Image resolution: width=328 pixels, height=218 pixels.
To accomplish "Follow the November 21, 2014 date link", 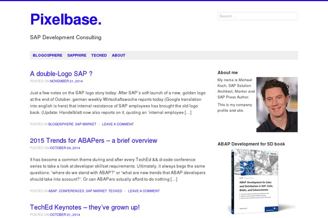I will (x=66, y=81).
